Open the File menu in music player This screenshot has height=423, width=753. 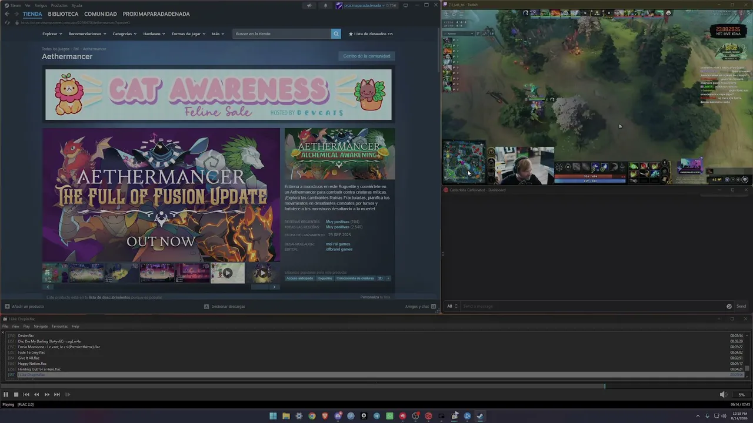[x=5, y=327]
